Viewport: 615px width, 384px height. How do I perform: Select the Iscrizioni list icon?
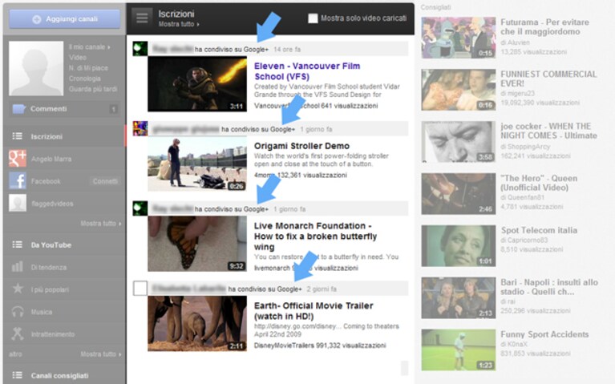18,136
